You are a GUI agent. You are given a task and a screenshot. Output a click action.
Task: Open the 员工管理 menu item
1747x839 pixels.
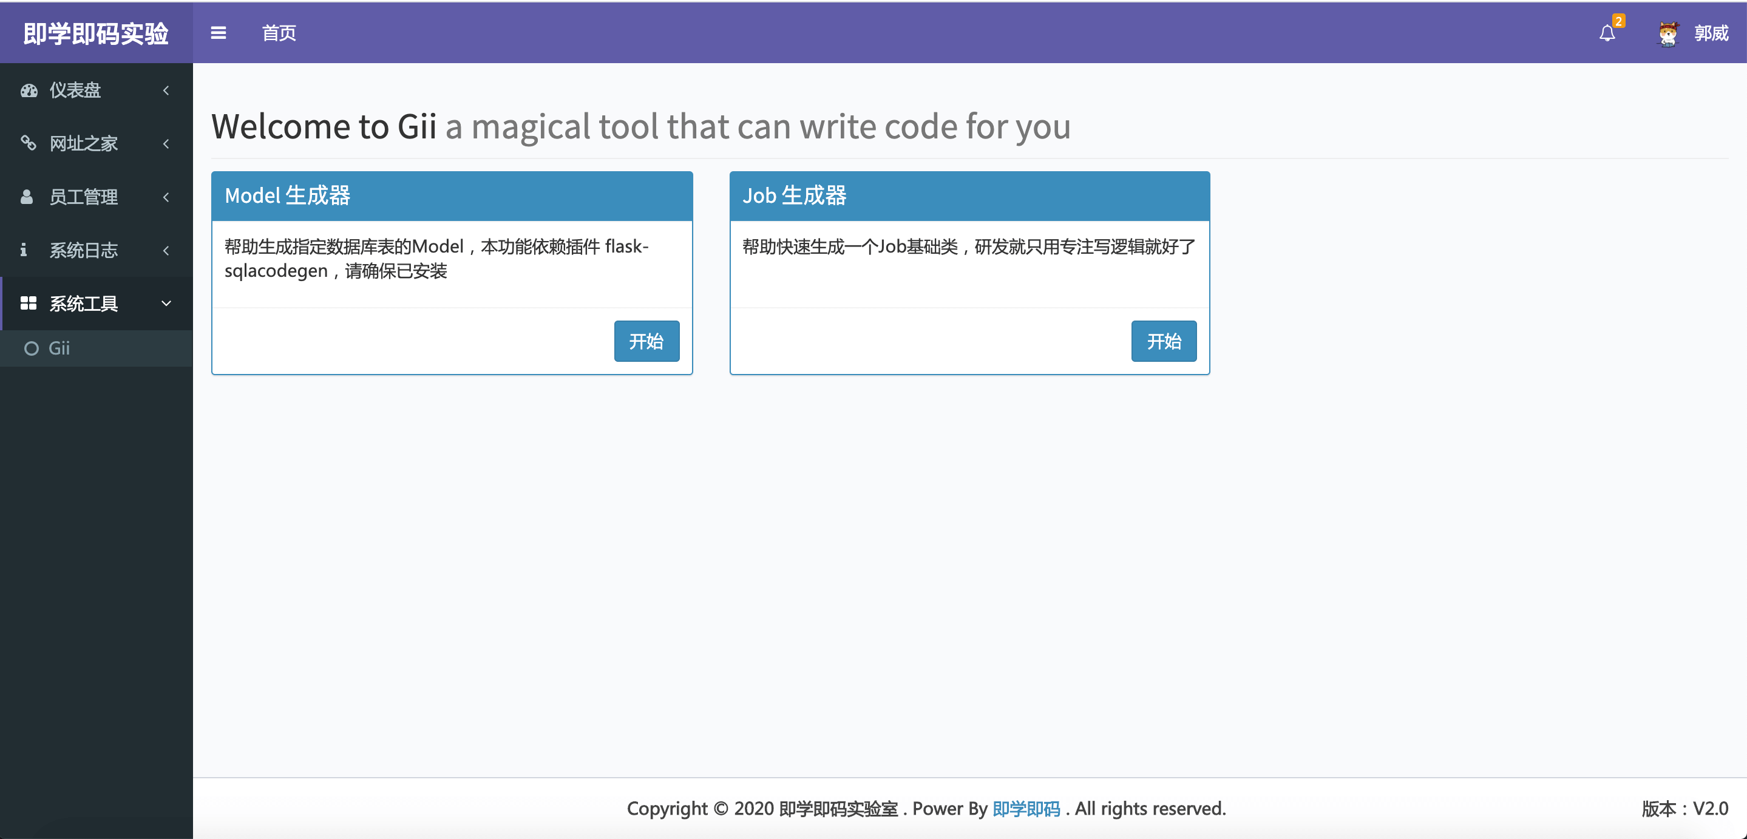coord(97,197)
